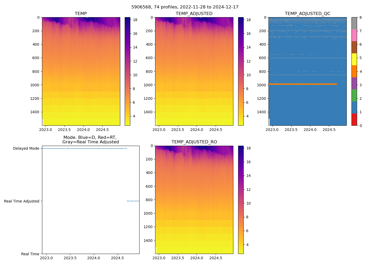
Task: Click the gray top segment of the QC colorbar
Action: pyautogui.click(x=354, y=23)
